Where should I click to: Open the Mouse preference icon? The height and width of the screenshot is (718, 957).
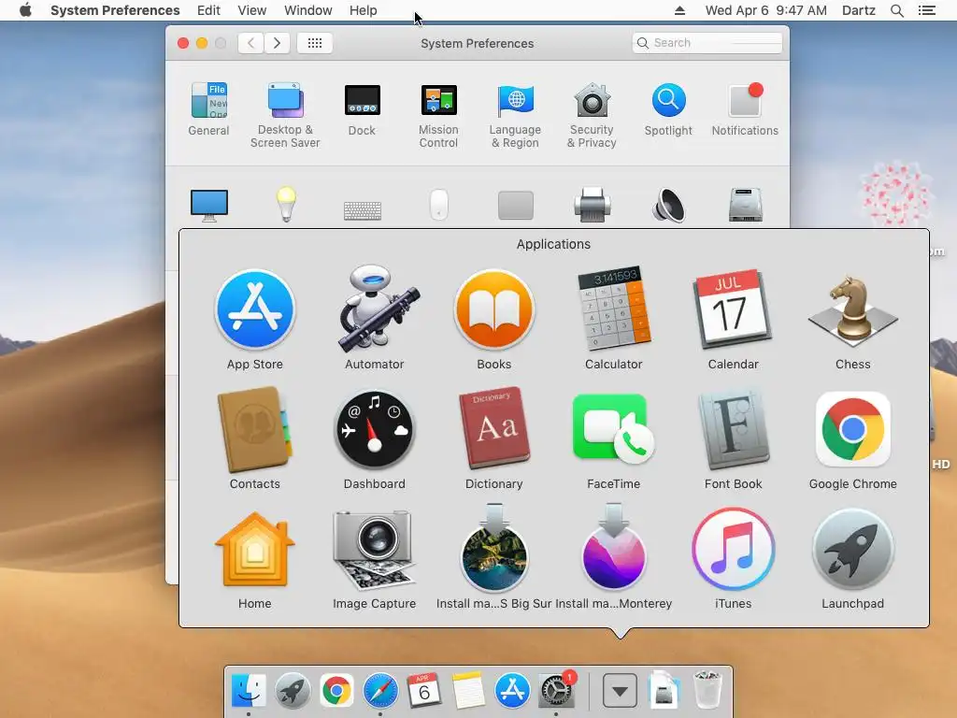tap(439, 205)
